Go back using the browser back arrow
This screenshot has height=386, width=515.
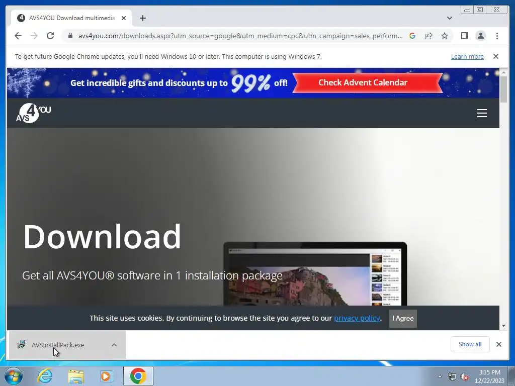pos(18,36)
